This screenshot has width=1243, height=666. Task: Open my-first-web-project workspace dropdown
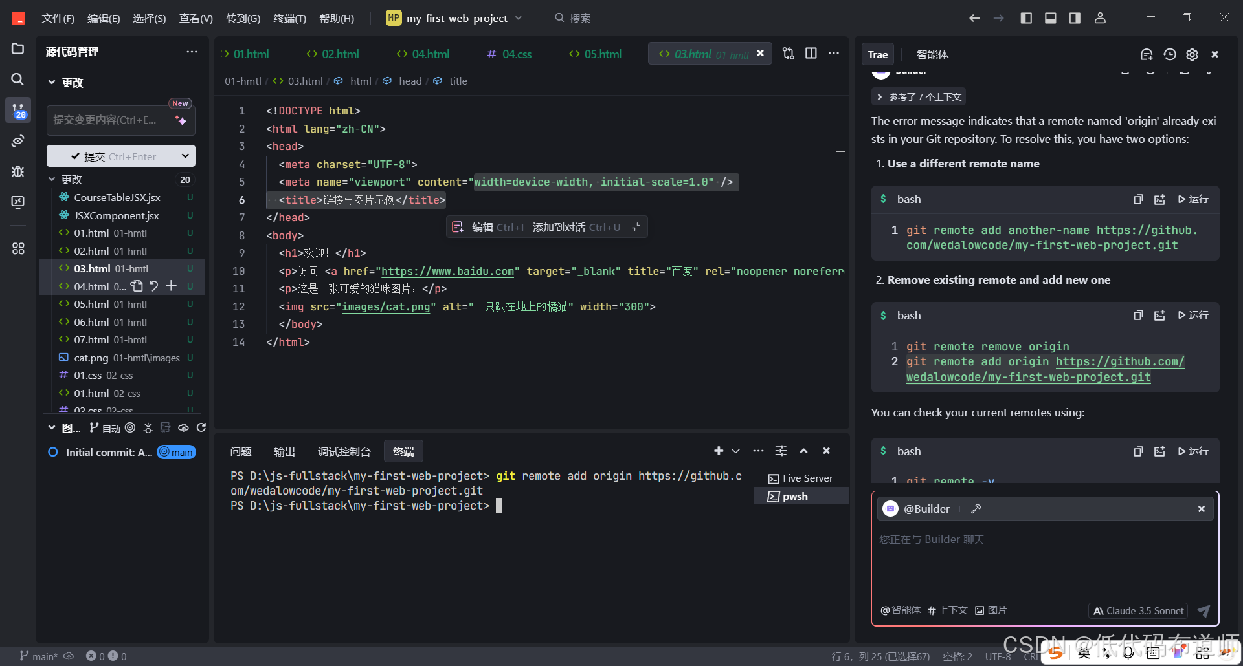[x=454, y=18]
